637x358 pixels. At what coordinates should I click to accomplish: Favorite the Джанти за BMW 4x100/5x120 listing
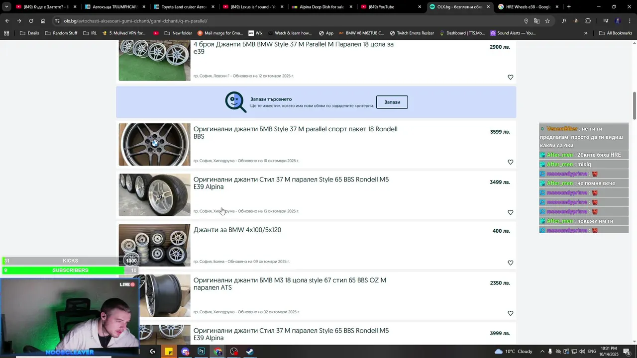(x=510, y=263)
